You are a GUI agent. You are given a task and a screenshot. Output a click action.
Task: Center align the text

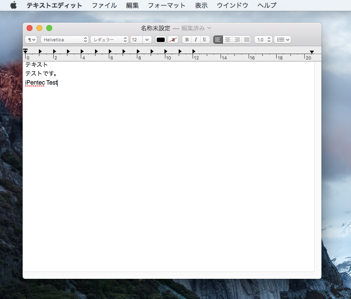(227, 39)
